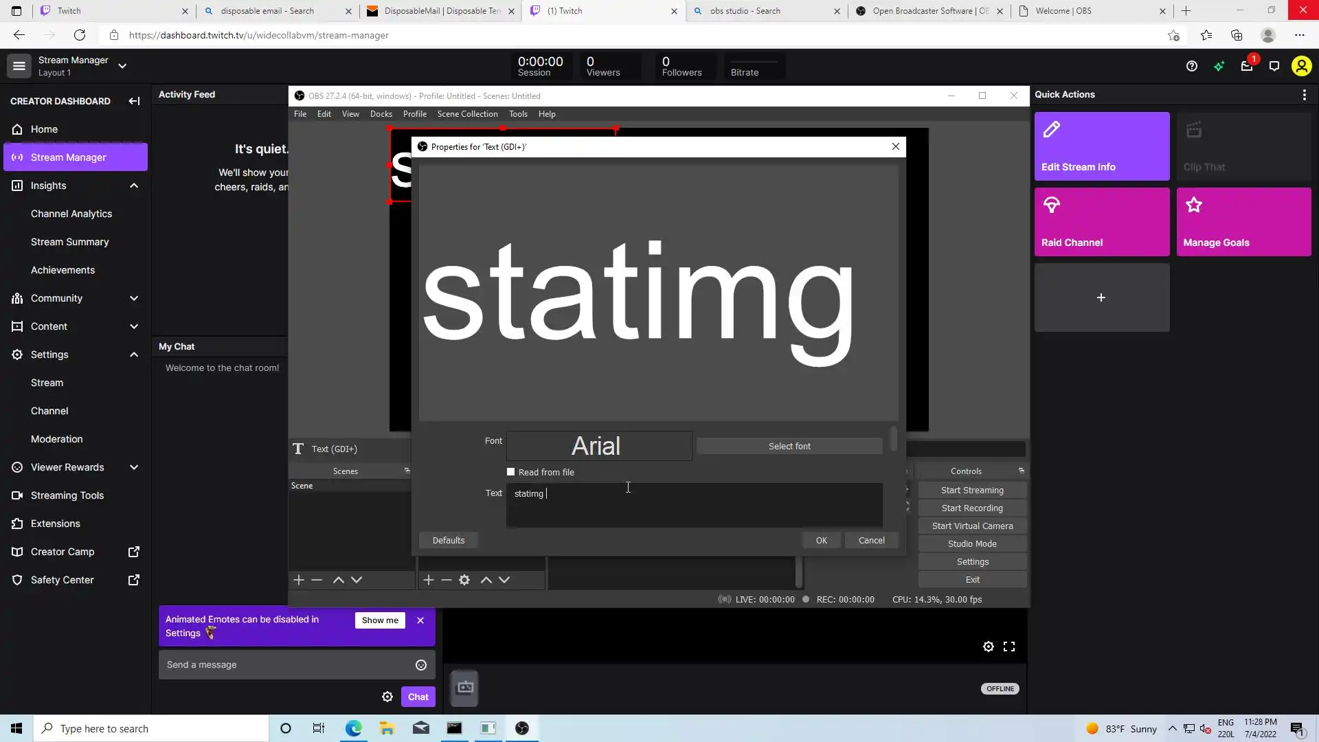Add new scene with plus icon

[x=299, y=580]
